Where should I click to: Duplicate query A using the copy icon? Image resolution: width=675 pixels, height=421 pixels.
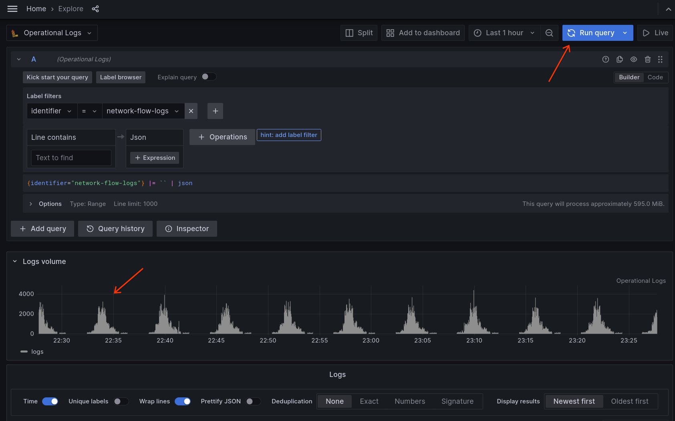(x=620, y=59)
